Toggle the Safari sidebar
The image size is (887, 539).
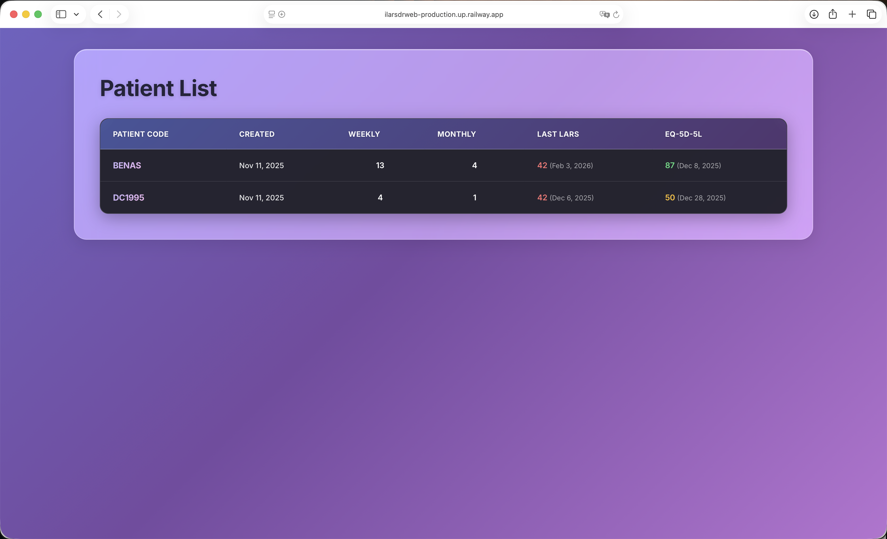point(61,15)
